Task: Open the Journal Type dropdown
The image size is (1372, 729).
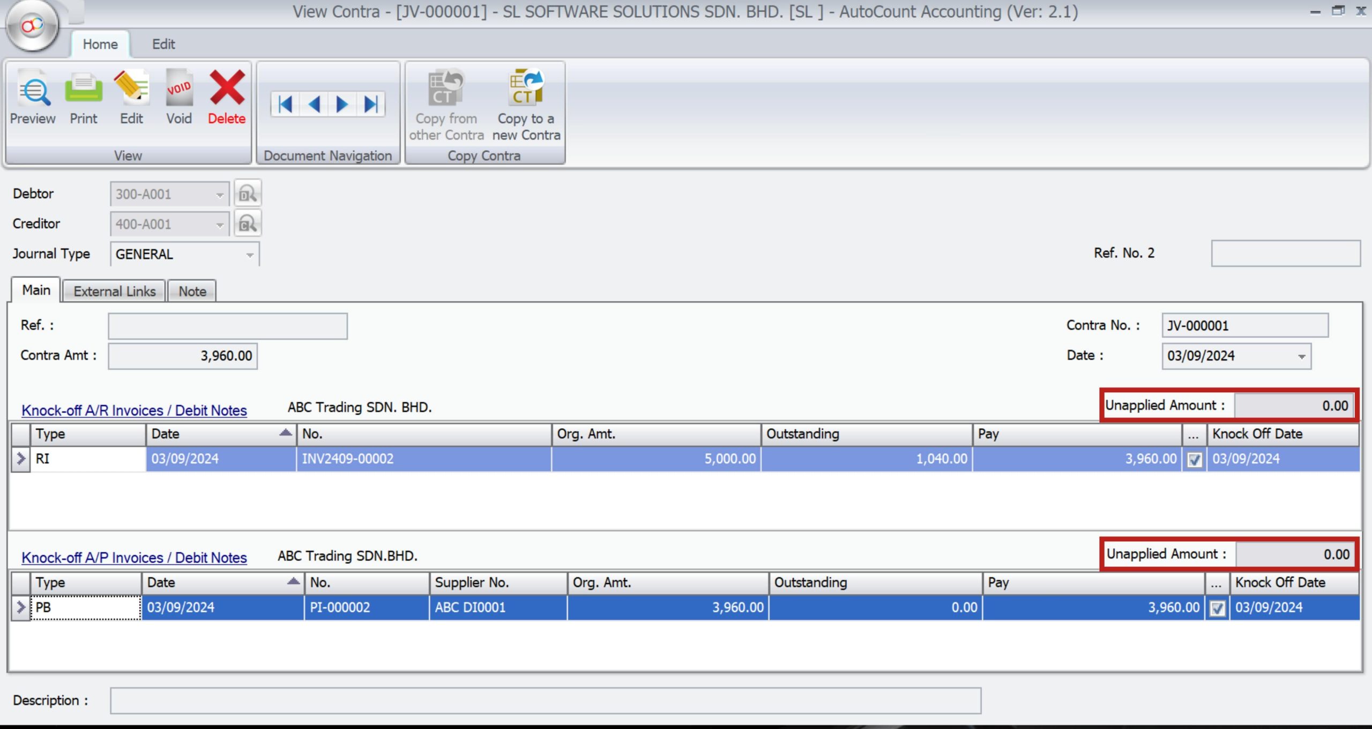Action: click(x=249, y=254)
